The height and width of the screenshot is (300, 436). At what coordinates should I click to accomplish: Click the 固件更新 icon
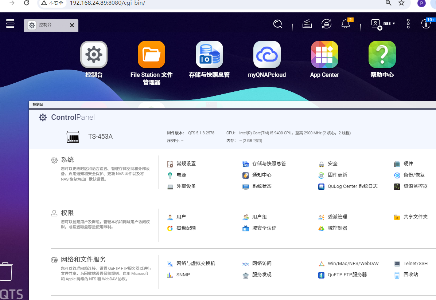pyautogui.click(x=322, y=175)
